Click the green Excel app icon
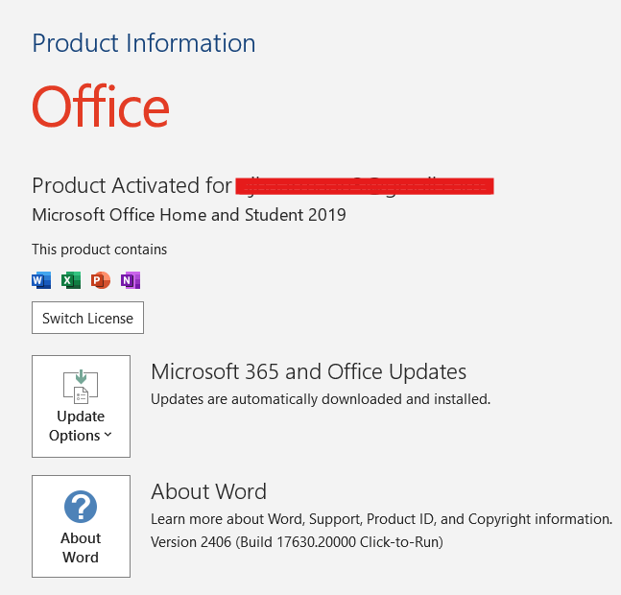This screenshot has width=621, height=595. click(71, 280)
